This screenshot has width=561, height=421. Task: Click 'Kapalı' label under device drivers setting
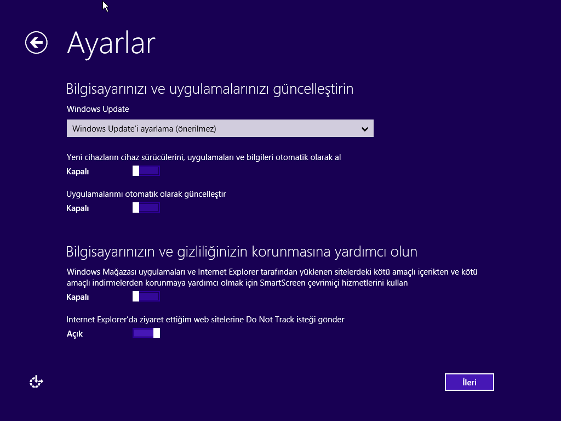pyautogui.click(x=78, y=172)
